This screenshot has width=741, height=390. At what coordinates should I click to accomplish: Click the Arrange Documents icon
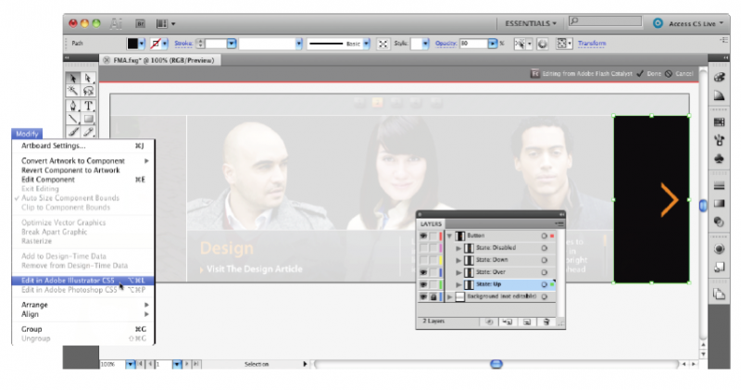pyautogui.click(x=162, y=23)
